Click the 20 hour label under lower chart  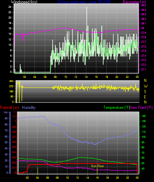(x=117, y=178)
